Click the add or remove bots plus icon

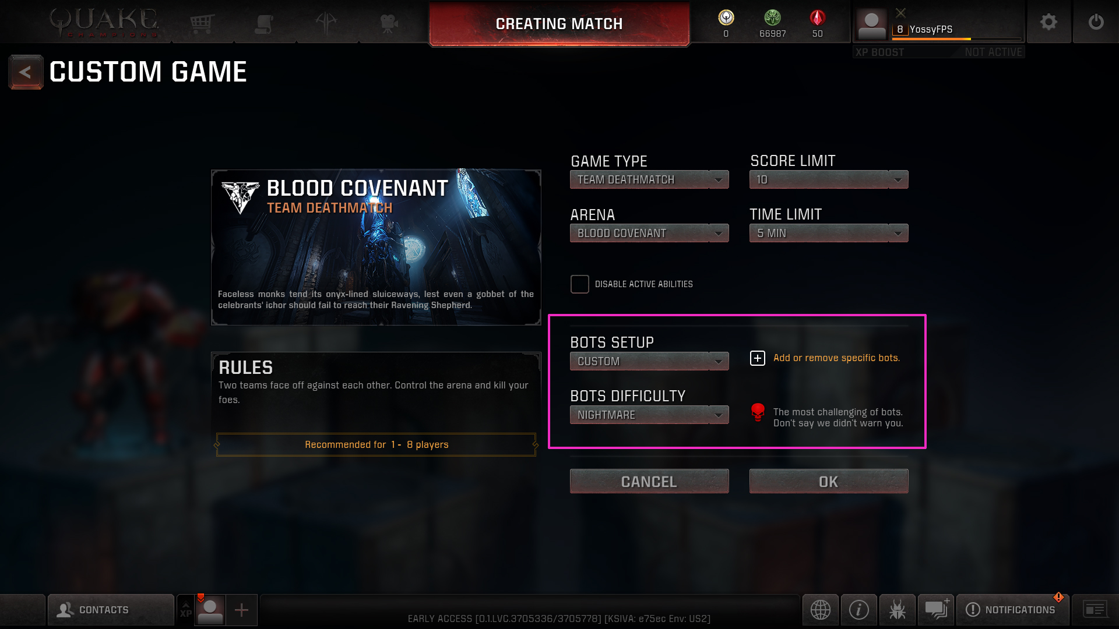tap(758, 358)
